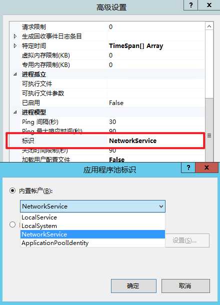Click the scrollbar thumb in 高级设置 list
Image resolution: width=220 pixels, height=305 pixels.
(209, 130)
